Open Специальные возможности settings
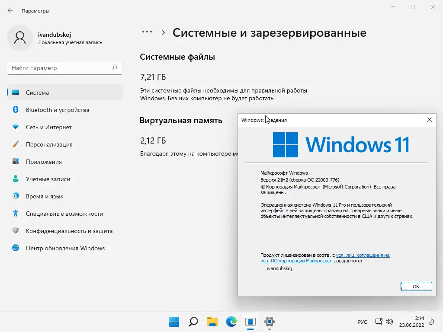 (65, 214)
